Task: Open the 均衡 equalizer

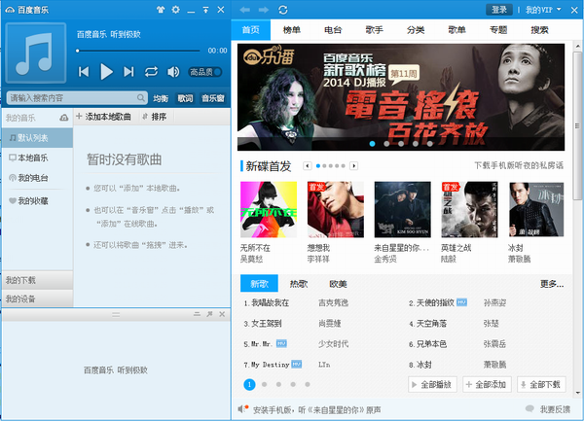Action: [x=161, y=98]
